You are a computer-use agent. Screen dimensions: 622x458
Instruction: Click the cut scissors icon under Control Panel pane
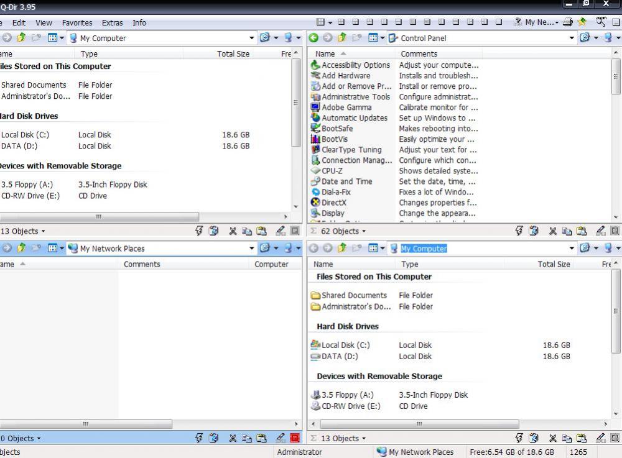[x=552, y=231]
